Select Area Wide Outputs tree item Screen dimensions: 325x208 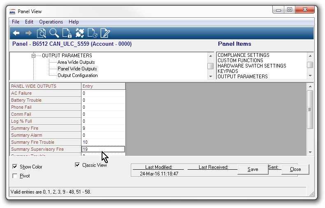click(x=76, y=62)
